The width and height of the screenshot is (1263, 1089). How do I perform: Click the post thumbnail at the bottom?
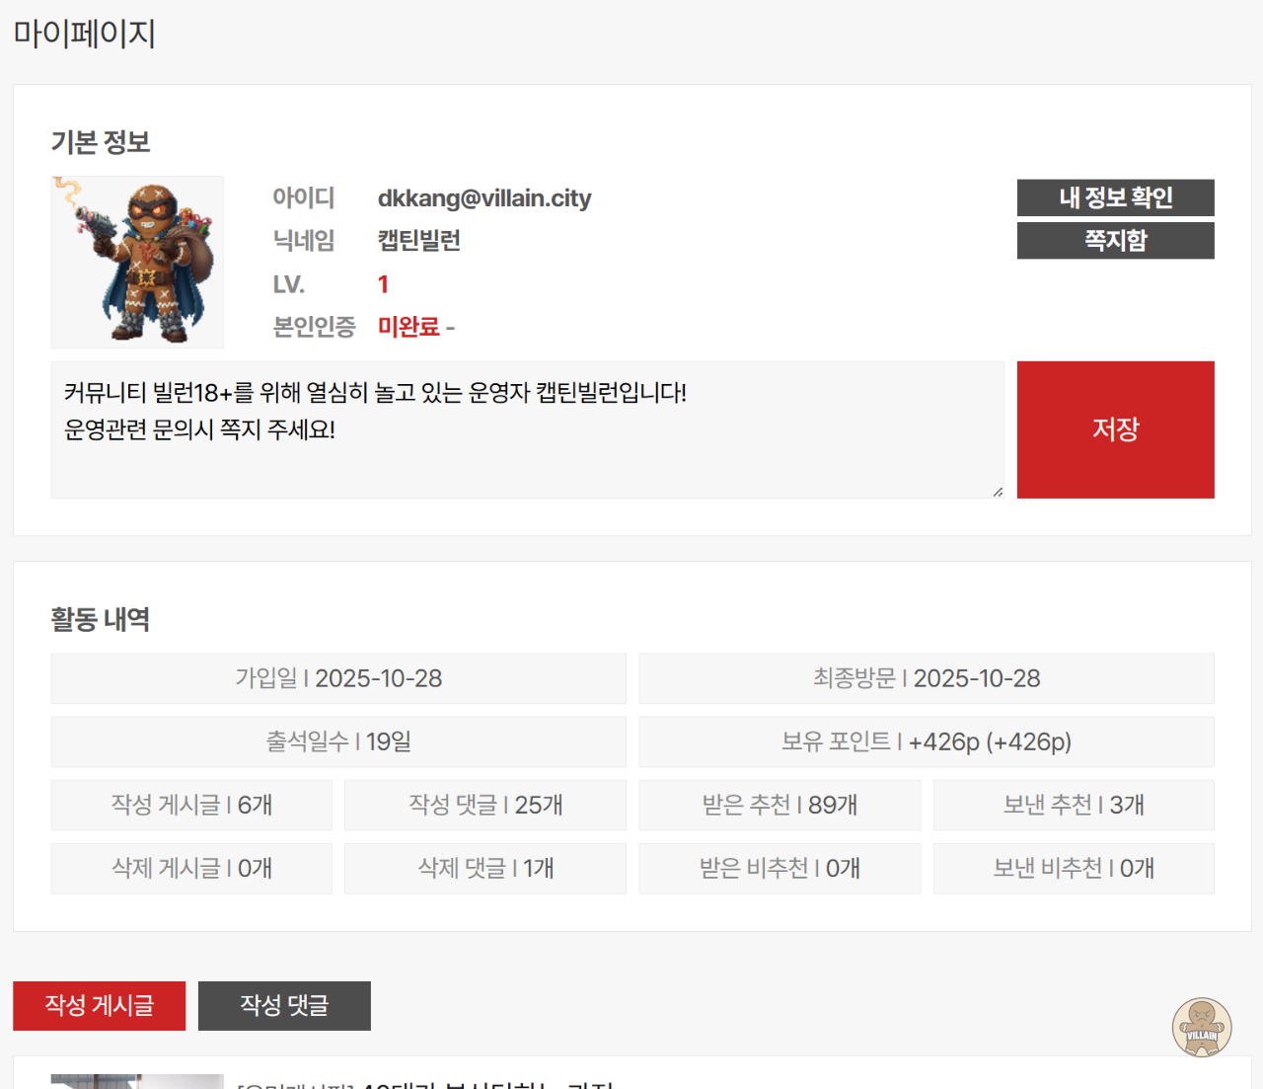(137, 1081)
